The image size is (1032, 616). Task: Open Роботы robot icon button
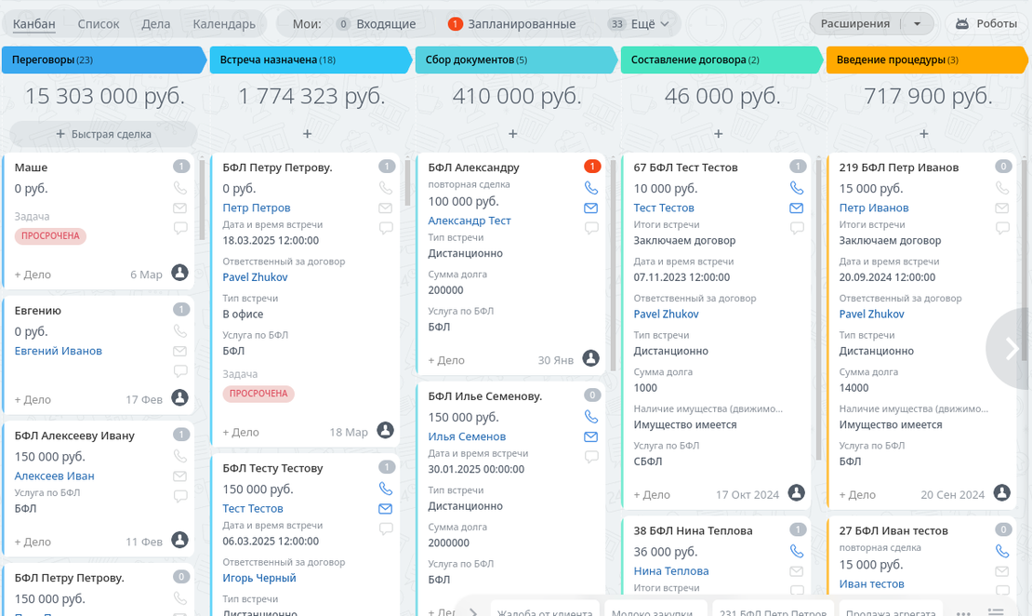click(x=987, y=24)
